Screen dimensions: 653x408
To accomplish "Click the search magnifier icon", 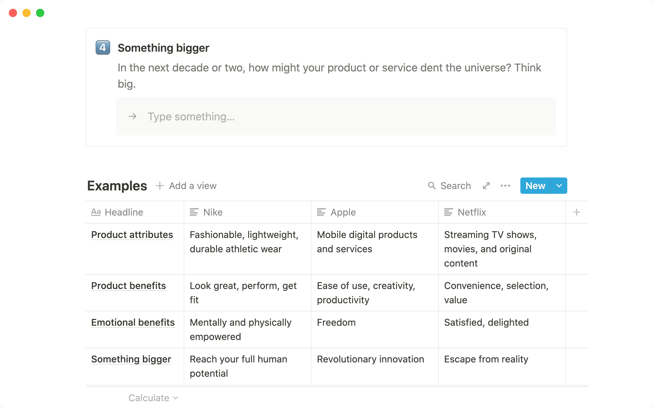I will coord(432,186).
